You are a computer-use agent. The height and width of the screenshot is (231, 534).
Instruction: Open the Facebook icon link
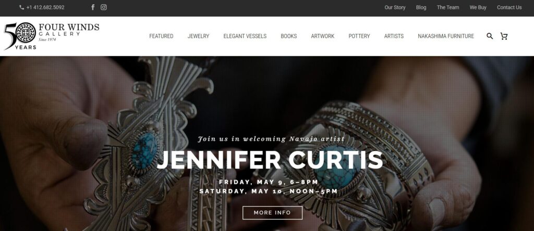pyautogui.click(x=93, y=7)
